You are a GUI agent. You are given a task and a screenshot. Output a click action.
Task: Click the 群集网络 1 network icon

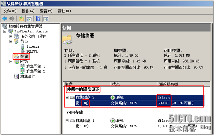[x=22, y=66]
